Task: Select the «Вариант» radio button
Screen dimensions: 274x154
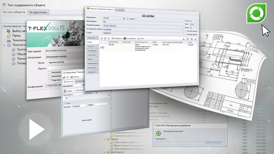Action: point(127,19)
